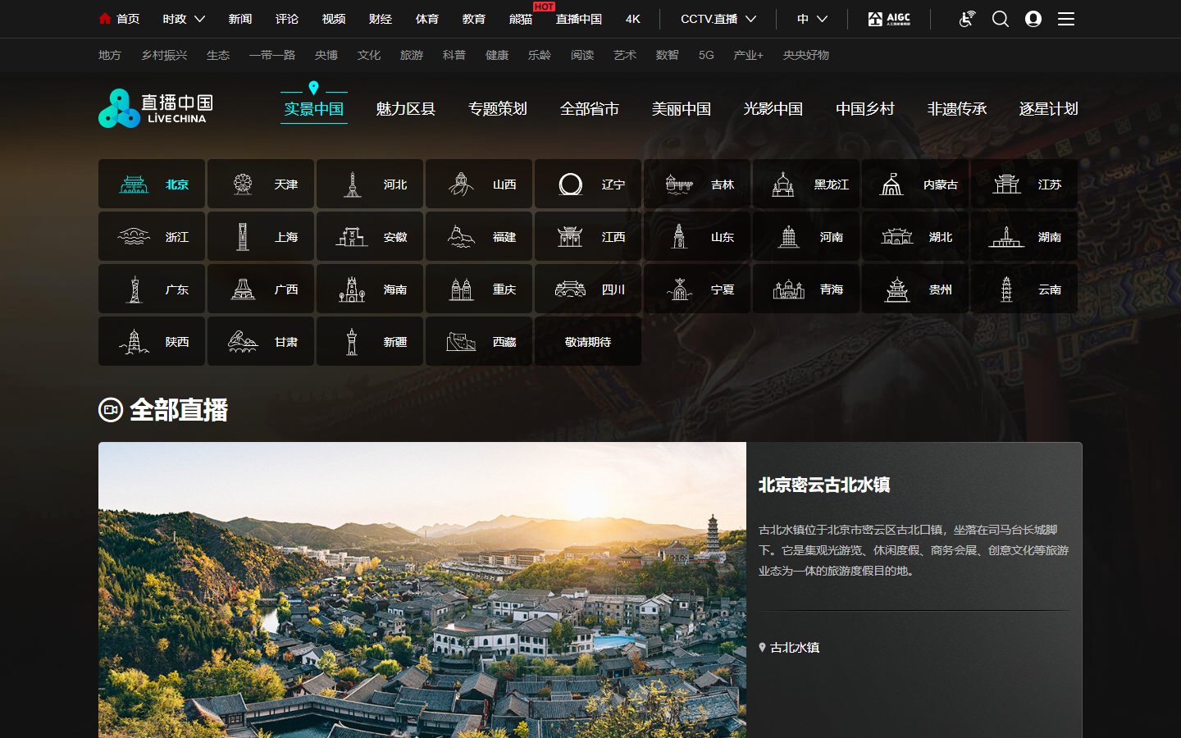Viewport: 1181px width, 738px height.
Task: Click the user account avatar icon
Action: pyautogui.click(x=1033, y=19)
